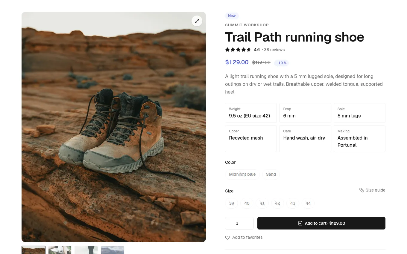Click the Add to favorites text
The image size is (407, 254).
click(247, 237)
